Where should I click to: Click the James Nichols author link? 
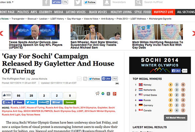click(x=39, y=79)
